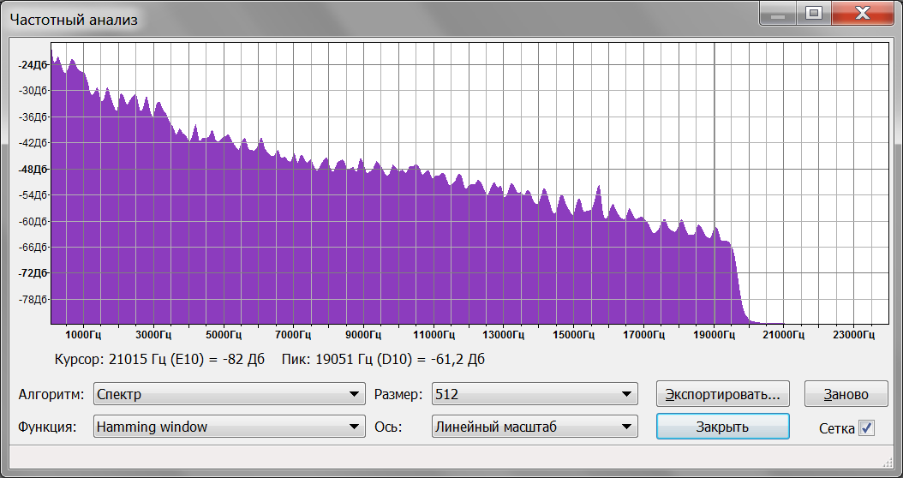Click the 19000Гц frequency axis label
Viewport: 903px width, 478px height.
click(713, 334)
